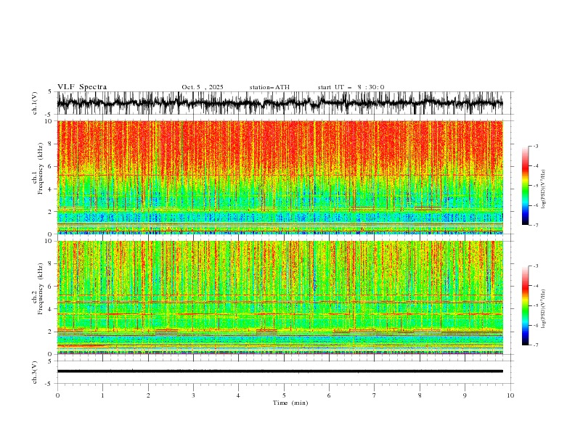Click time axis tick label 2

click(x=148, y=395)
